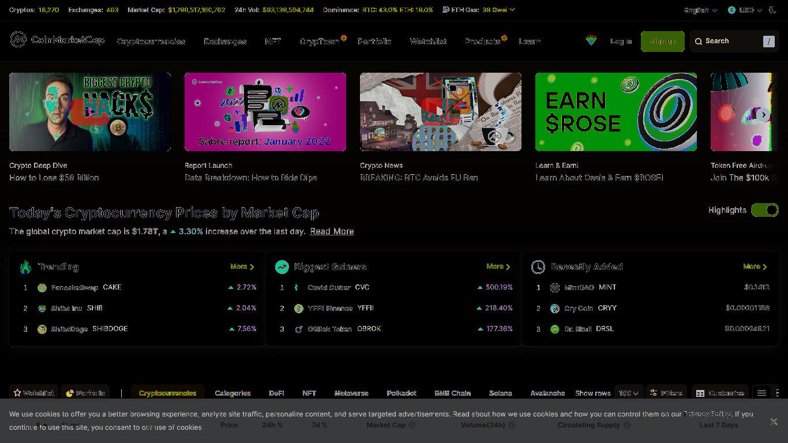Click the PancakeSwap coin icon
The width and height of the screenshot is (788, 443).
pyautogui.click(x=42, y=288)
